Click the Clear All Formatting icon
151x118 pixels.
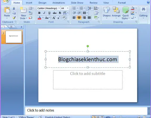(x=64, y=18)
